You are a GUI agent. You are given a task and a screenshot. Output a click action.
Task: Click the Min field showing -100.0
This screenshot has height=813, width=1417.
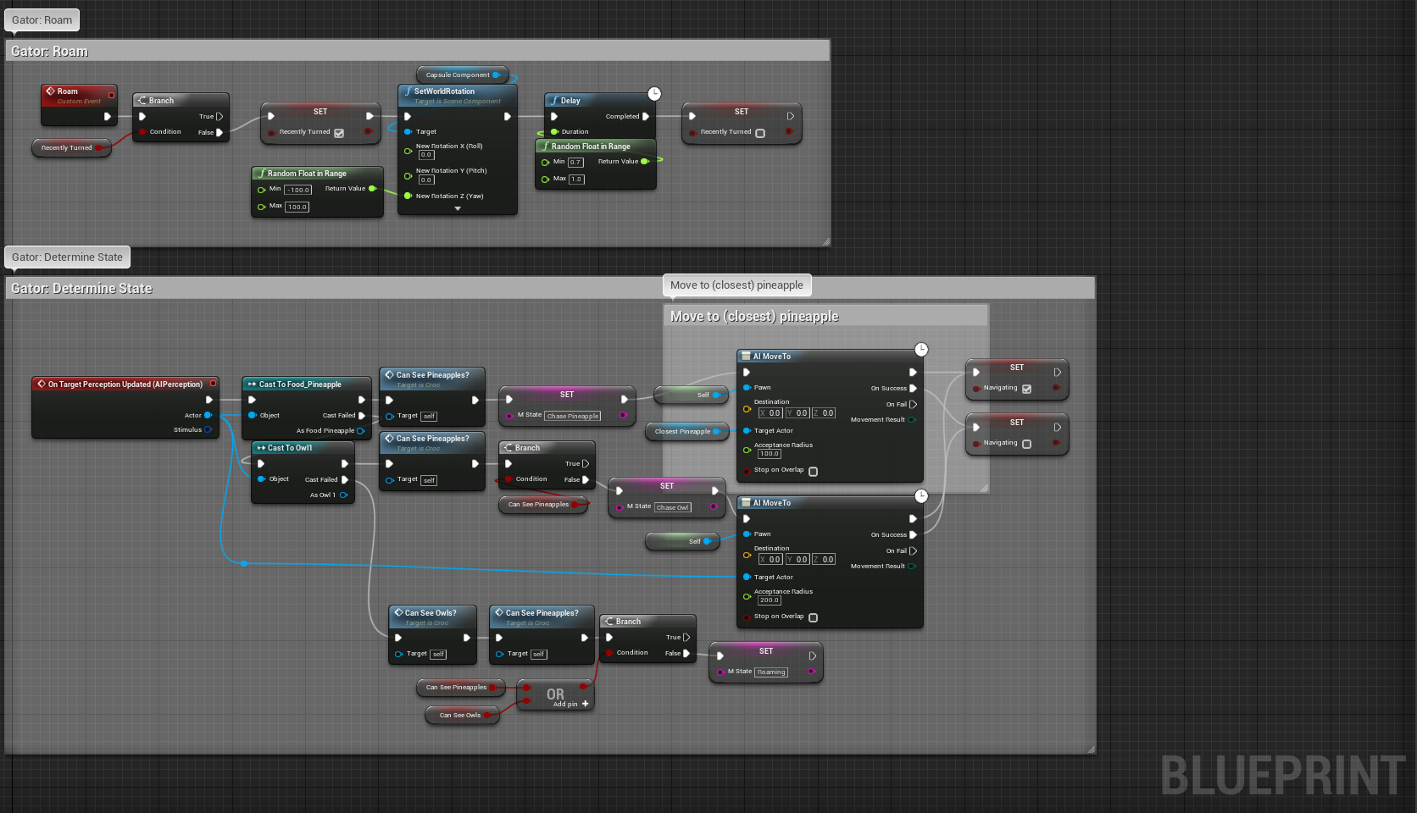tap(298, 190)
